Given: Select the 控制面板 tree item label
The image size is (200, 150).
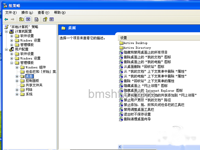Looking at the screenshot, I should (32, 81).
